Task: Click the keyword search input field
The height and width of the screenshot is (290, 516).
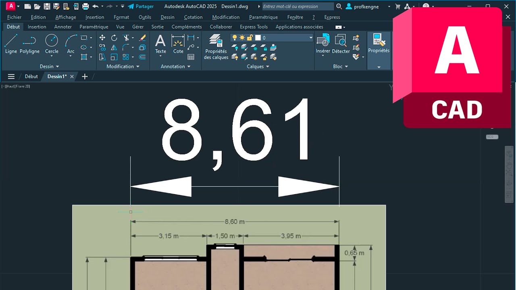Action: coord(298,6)
